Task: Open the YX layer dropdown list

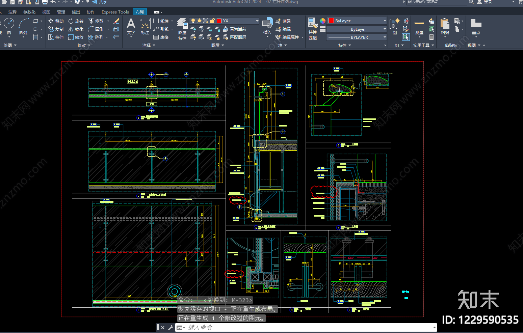Action: (x=257, y=21)
